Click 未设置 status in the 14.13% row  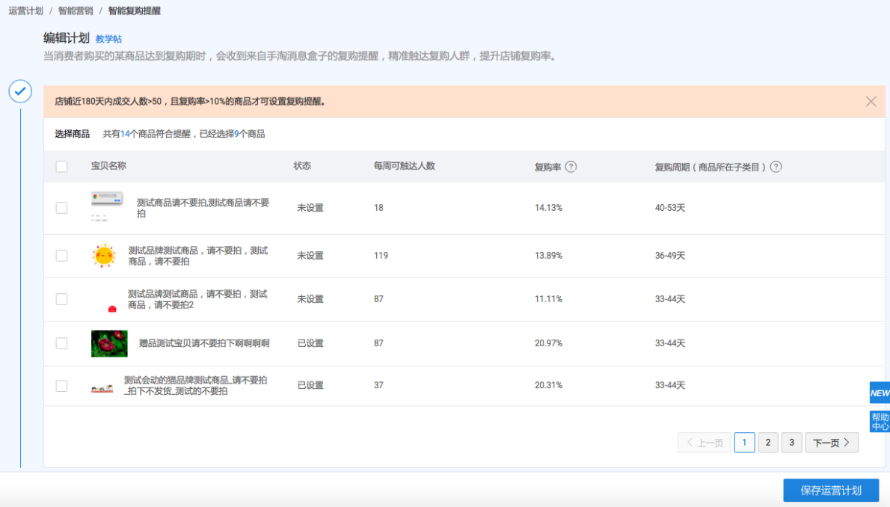(310, 208)
